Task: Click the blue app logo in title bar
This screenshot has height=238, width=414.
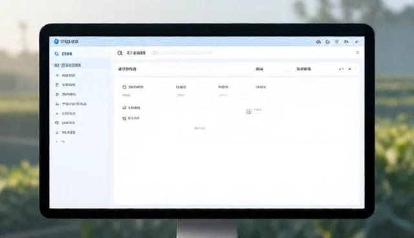Action: [56, 41]
